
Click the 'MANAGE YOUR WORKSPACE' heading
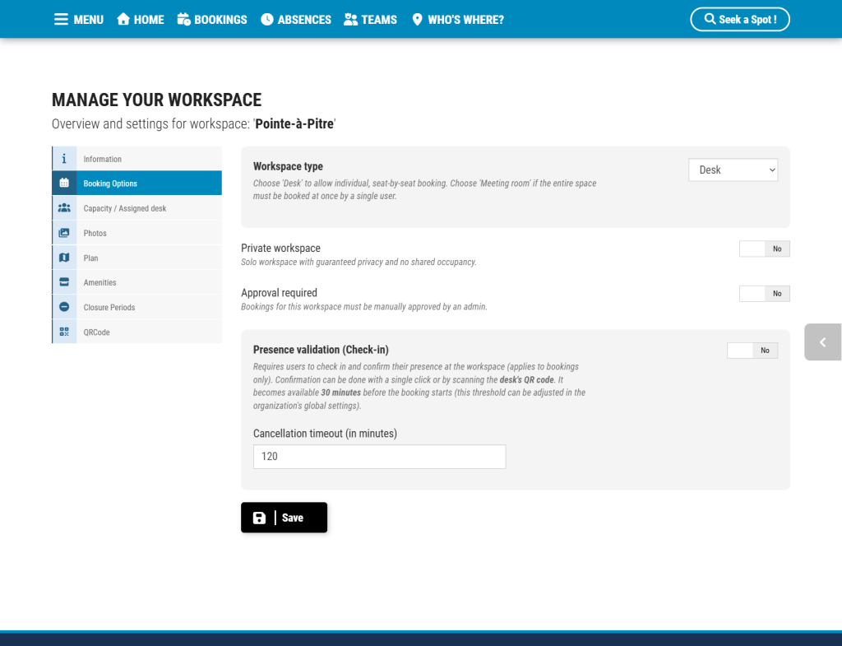click(x=157, y=100)
